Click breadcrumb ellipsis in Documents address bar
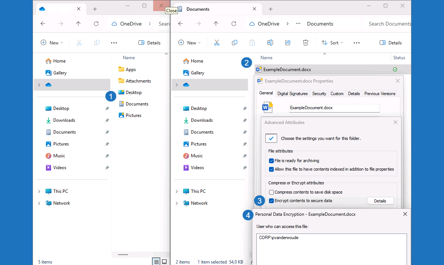The image size is (444, 265). point(298,24)
